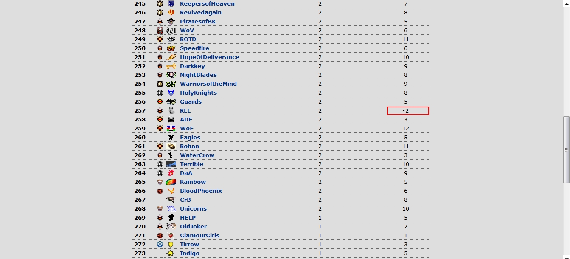Open the BloodPhoenix clan link
This screenshot has width=570, height=259.
[201, 191]
